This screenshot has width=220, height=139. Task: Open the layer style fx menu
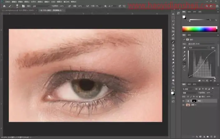pyautogui.click(x=197, y=137)
